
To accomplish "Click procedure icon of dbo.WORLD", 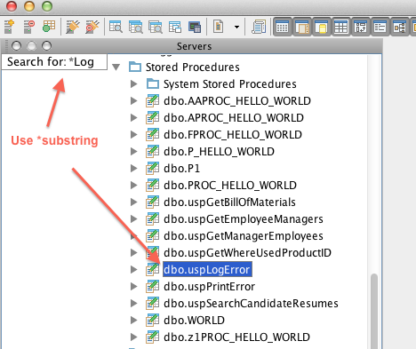I will tap(153, 320).
